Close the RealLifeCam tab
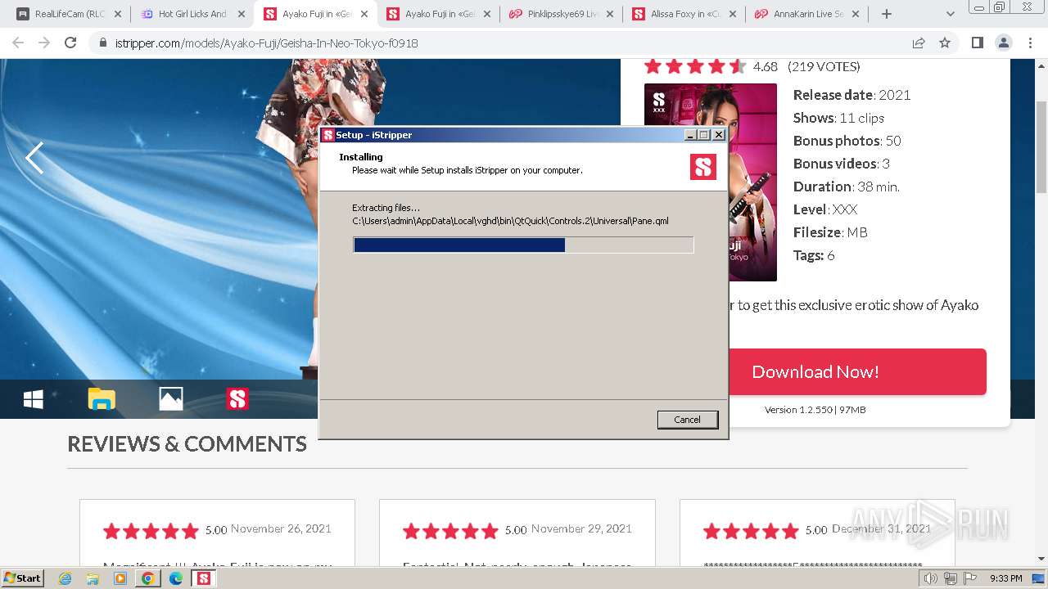 pyautogui.click(x=118, y=14)
